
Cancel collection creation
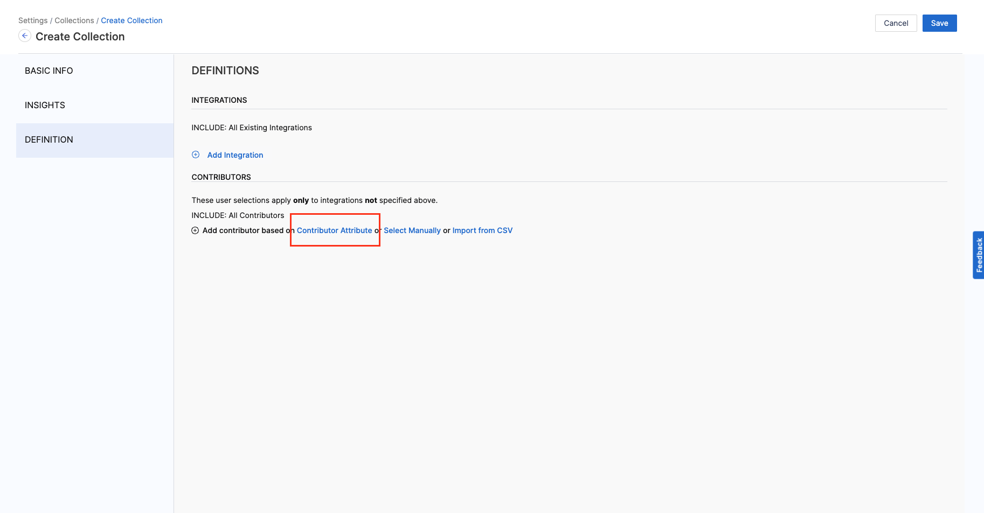(x=896, y=23)
